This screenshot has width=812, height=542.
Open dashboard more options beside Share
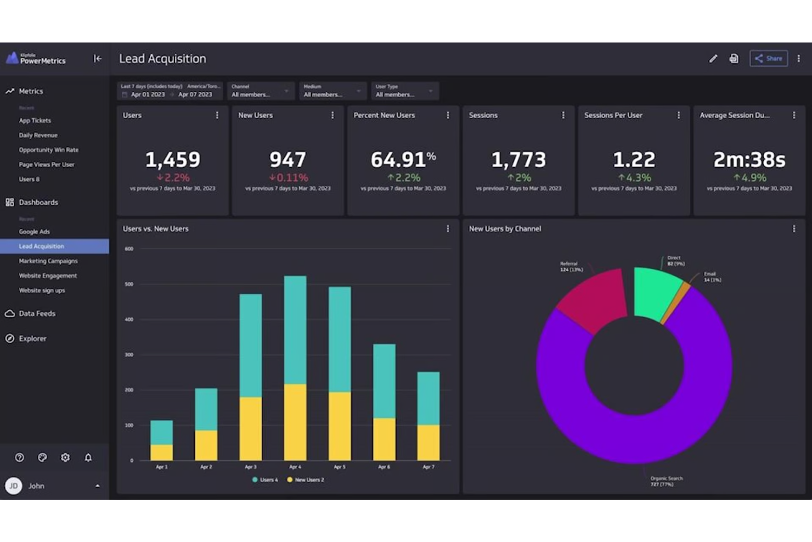click(799, 59)
